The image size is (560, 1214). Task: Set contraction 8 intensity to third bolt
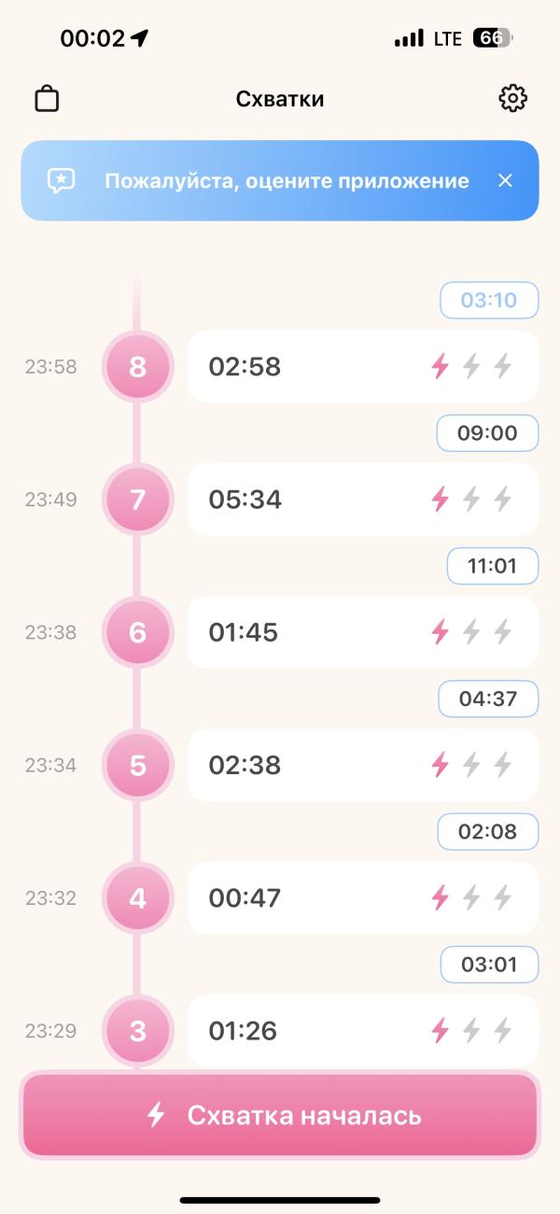point(503,366)
